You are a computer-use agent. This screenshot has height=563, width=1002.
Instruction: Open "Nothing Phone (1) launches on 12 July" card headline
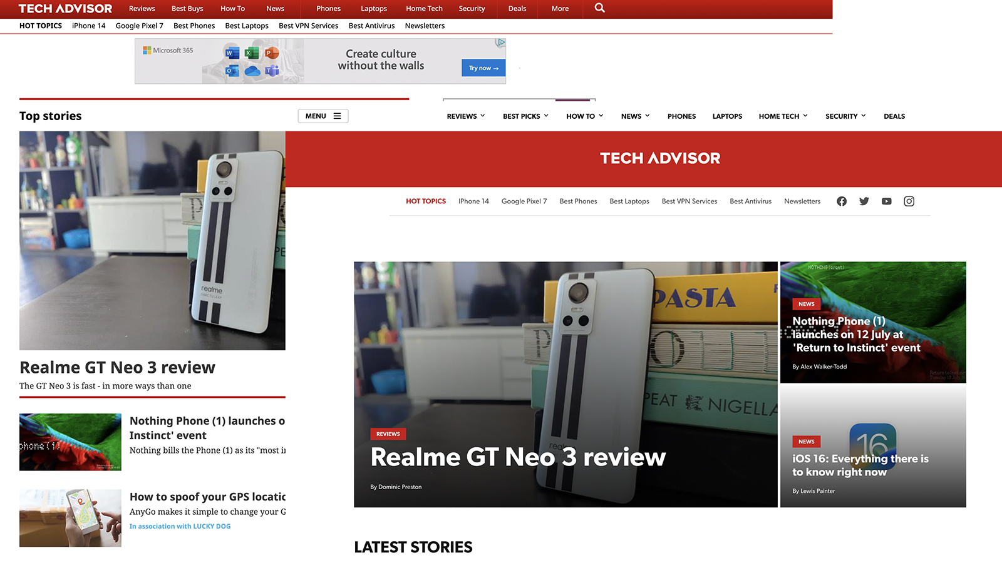[856, 335]
